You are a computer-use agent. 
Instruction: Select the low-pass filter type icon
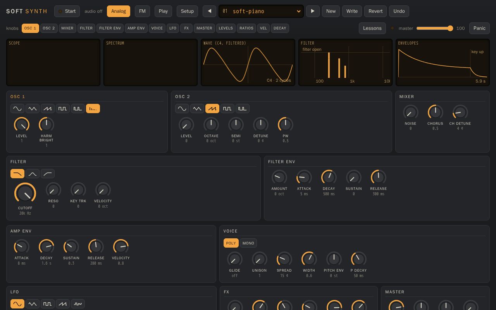[17, 174]
